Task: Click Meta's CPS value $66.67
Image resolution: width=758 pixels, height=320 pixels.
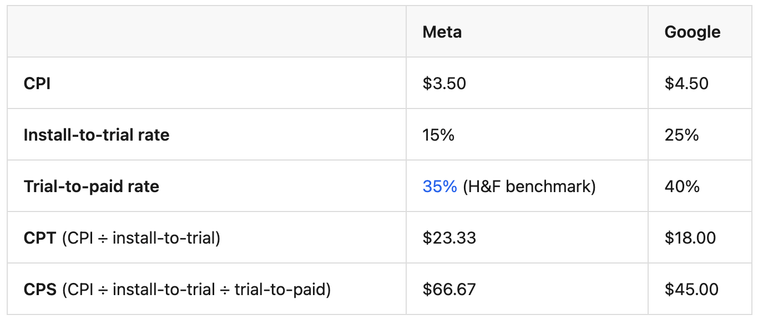Action: point(449,290)
